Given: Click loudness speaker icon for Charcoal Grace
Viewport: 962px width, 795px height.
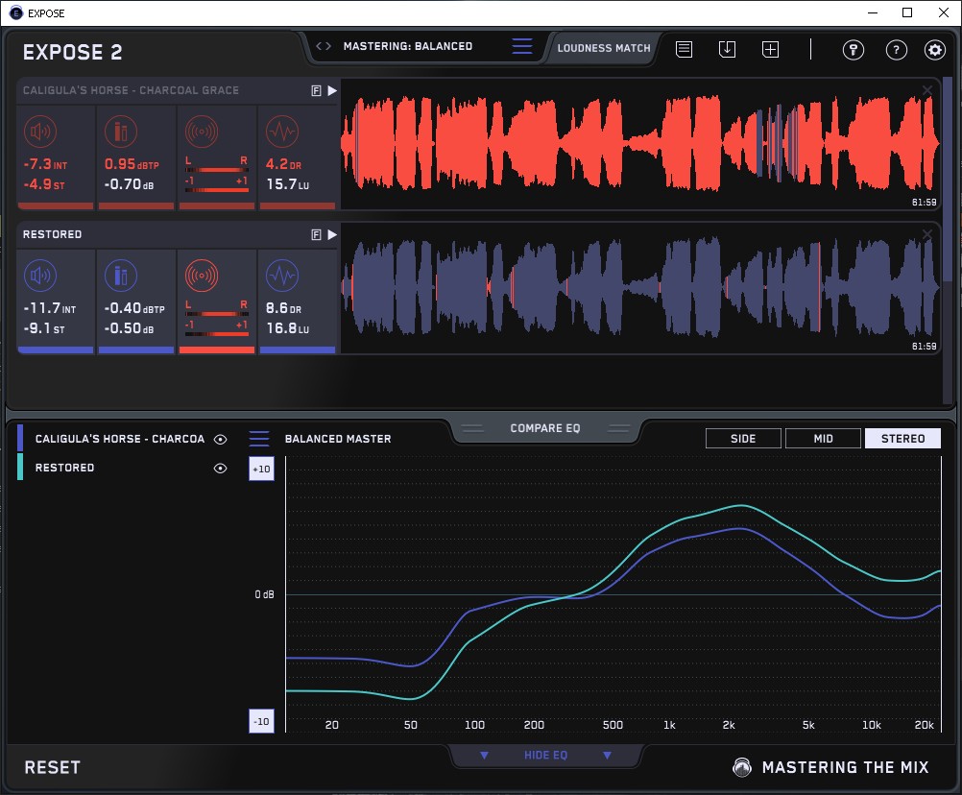Looking at the screenshot, I should click(40, 132).
